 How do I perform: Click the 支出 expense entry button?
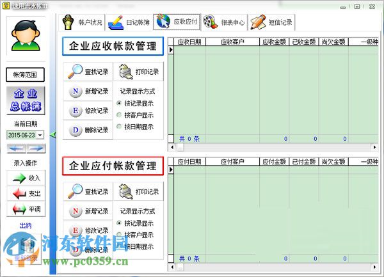click(x=26, y=194)
